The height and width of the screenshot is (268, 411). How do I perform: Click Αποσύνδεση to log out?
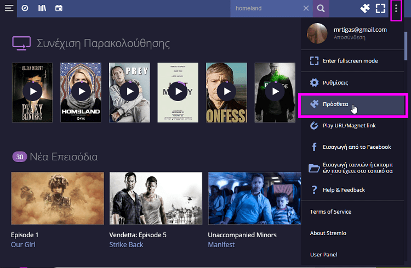point(350,37)
